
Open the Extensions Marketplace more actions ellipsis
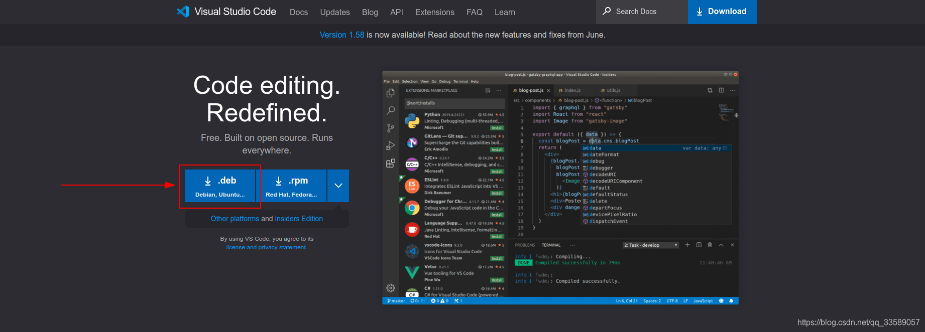click(499, 90)
